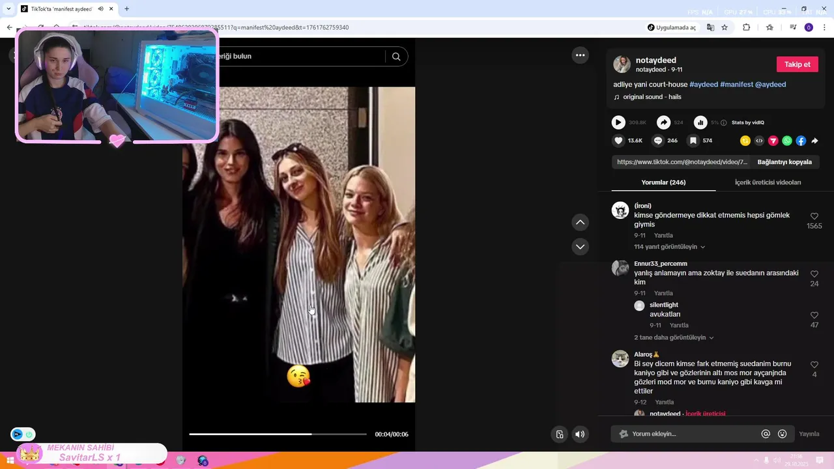
Task: Click Uygulamada aç button
Action: pyautogui.click(x=672, y=27)
